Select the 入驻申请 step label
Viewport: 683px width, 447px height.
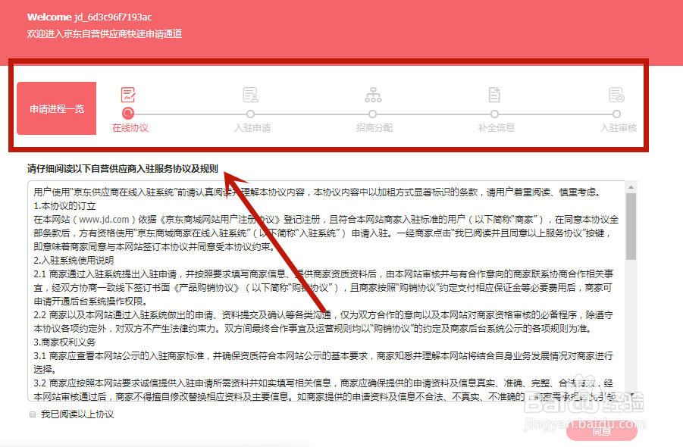pyautogui.click(x=252, y=128)
